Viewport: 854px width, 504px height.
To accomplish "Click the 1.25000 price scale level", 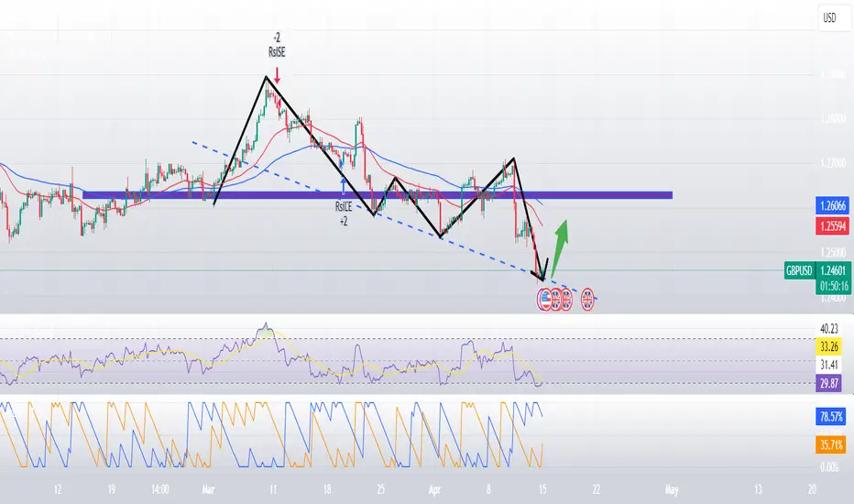I will [x=833, y=252].
